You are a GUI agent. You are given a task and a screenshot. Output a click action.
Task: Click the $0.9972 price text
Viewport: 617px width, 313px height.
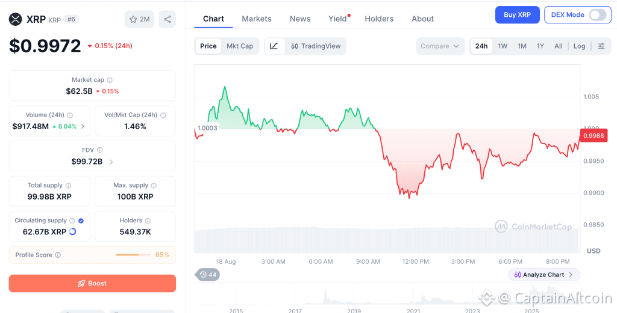[45, 46]
